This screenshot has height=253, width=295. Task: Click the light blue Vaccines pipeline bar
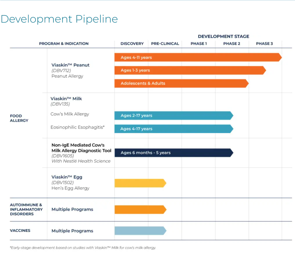click(x=140, y=231)
